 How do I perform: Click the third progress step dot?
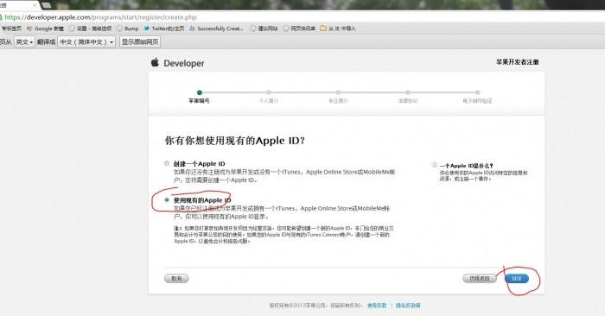(x=338, y=92)
